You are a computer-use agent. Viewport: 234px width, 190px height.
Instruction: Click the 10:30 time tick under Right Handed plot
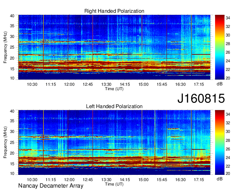click(x=32, y=84)
